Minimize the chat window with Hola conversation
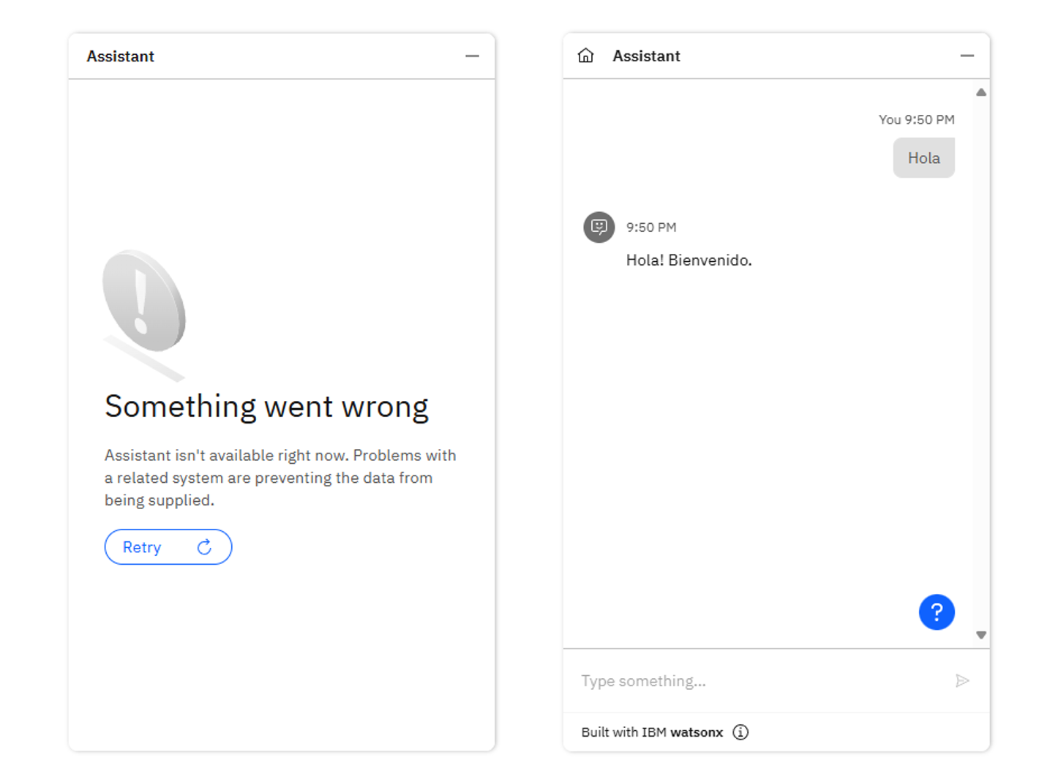 click(967, 56)
